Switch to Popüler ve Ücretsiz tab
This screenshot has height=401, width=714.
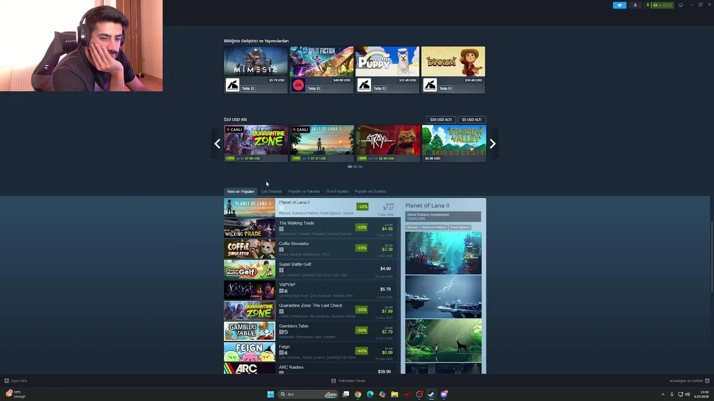370,192
